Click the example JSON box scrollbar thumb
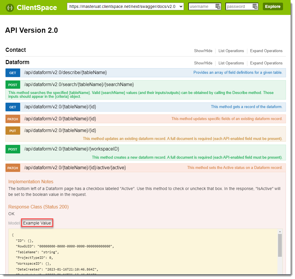Viewport: 295px width, 279px height. 280,245
